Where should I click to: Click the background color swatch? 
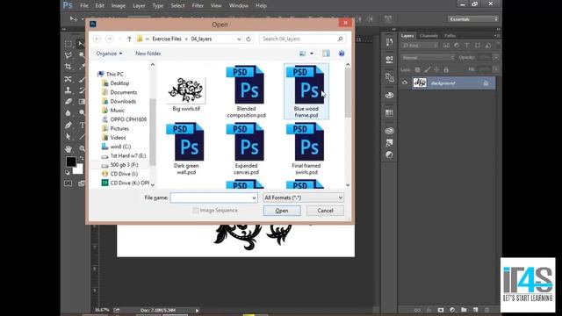(79, 169)
